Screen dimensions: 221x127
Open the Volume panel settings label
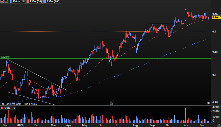(8, 108)
